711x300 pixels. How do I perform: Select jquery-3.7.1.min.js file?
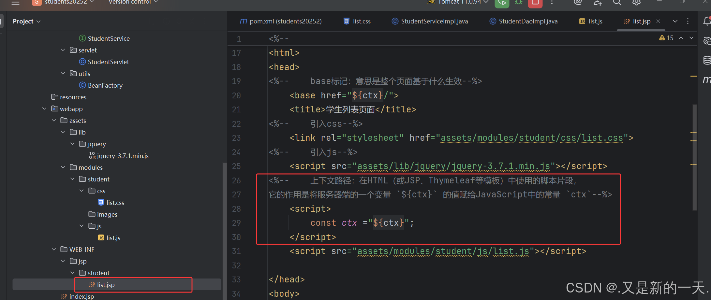coord(119,156)
